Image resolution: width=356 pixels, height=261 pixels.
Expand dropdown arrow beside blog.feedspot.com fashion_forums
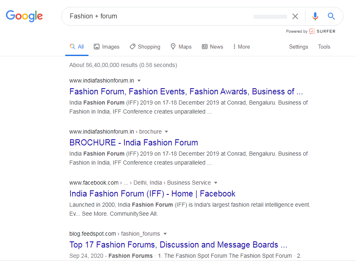coord(165,234)
